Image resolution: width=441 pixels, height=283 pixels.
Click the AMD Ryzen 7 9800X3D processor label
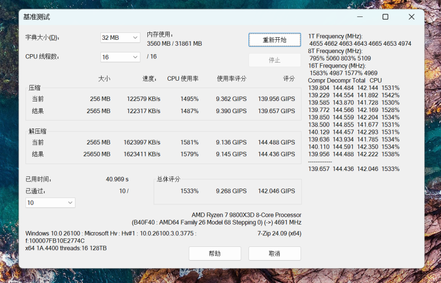(x=246, y=215)
